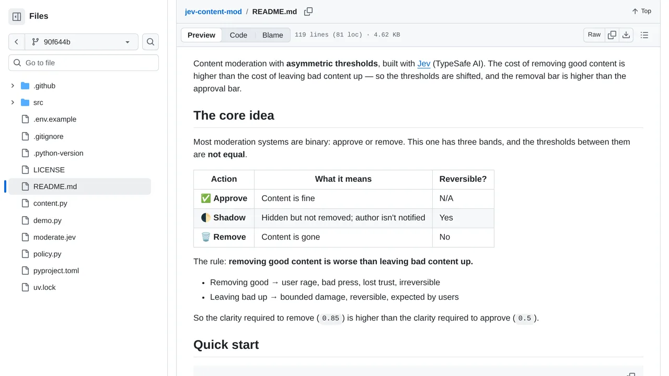
Task: Copy raw file contents
Action: tap(612, 35)
